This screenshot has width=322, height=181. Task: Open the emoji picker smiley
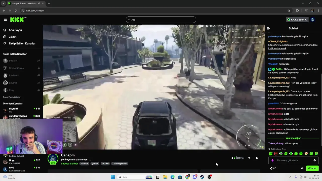[315, 160]
